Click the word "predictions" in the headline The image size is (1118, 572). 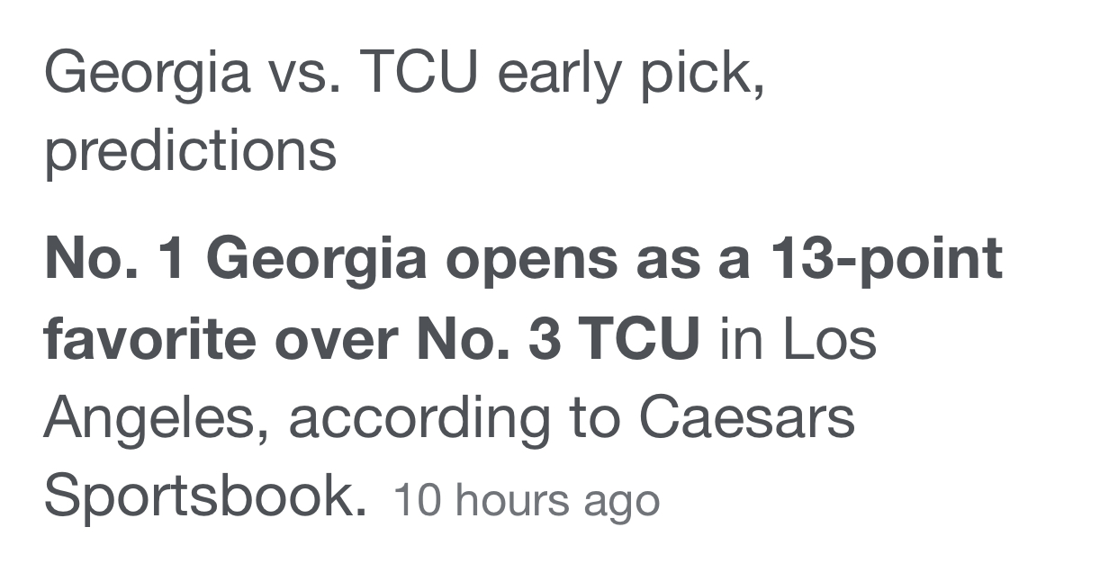[x=190, y=150]
